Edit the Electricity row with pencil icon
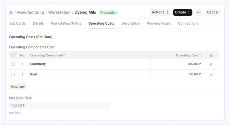 click(x=211, y=64)
